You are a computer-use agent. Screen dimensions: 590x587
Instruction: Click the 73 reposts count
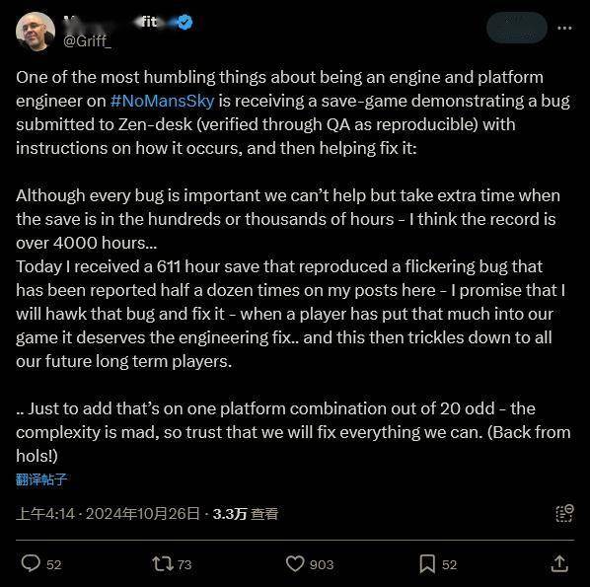tap(184, 564)
